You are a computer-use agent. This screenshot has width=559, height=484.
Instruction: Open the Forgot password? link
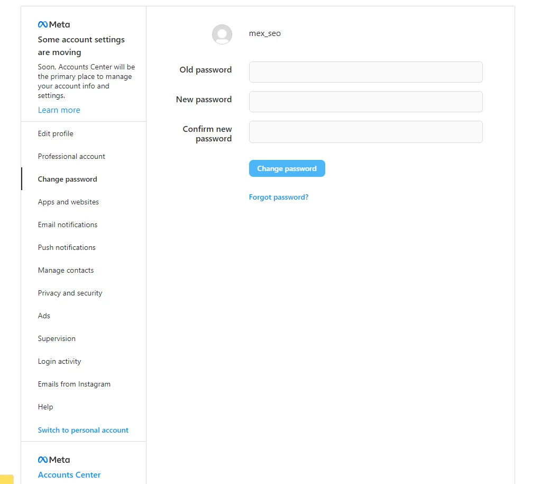[x=279, y=197]
